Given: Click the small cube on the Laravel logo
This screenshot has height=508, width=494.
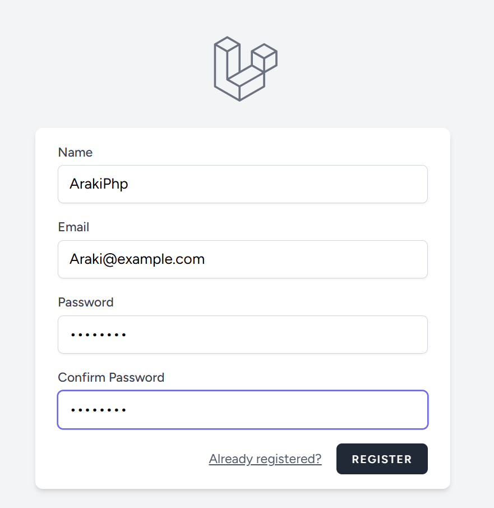Looking at the screenshot, I should [x=265, y=57].
